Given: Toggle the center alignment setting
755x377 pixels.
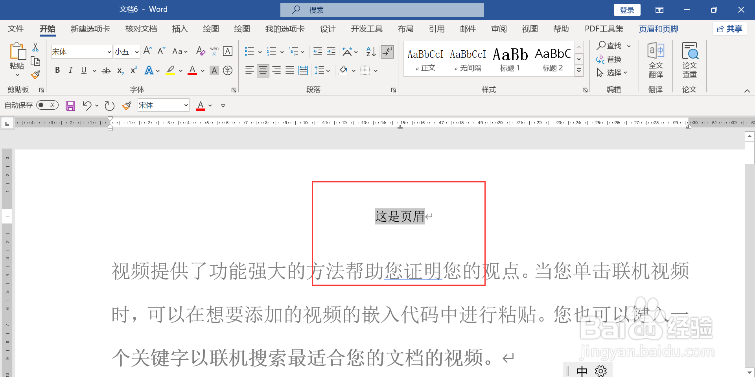Looking at the screenshot, I should coord(263,70).
